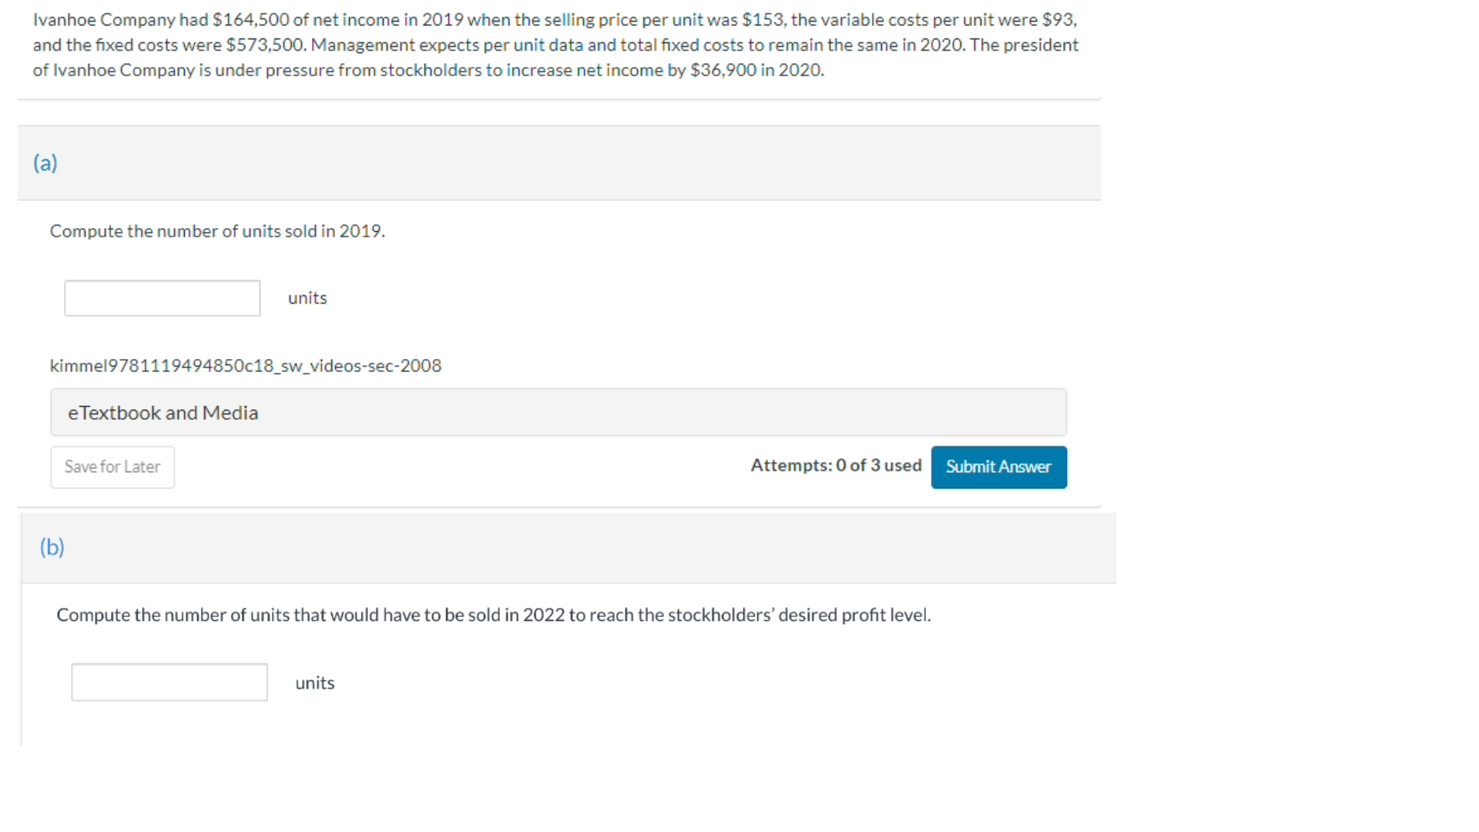1479x832 pixels.
Task: Submit the answer for part (a)
Action: coord(999,467)
